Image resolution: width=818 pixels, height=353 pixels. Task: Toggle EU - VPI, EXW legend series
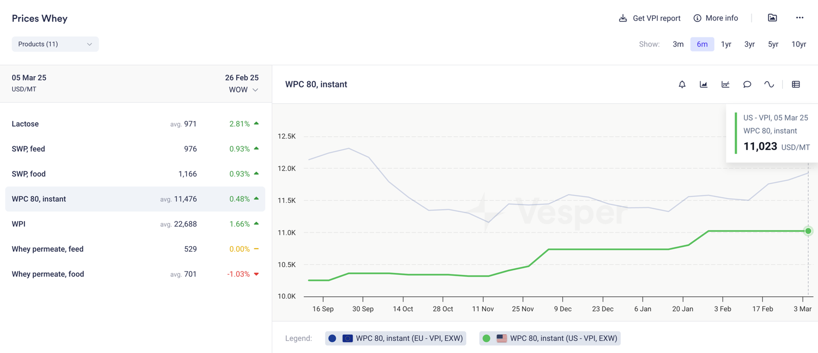[396, 338]
